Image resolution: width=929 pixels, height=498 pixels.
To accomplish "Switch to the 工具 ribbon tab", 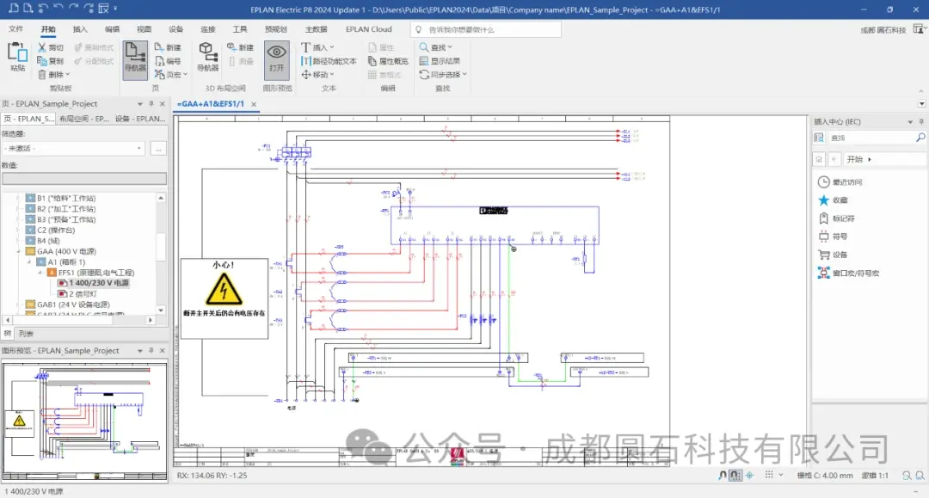I will 240,29.
